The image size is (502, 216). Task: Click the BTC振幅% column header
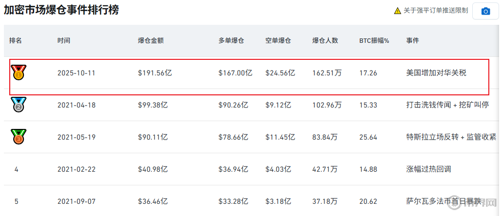tap(374, 41)
